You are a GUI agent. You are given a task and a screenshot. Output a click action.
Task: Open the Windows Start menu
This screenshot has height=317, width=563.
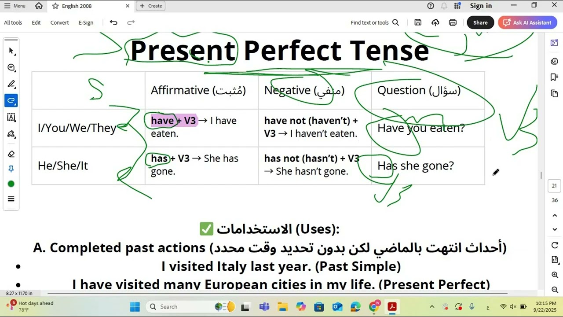pyautogui.click(x=135, y=307)
